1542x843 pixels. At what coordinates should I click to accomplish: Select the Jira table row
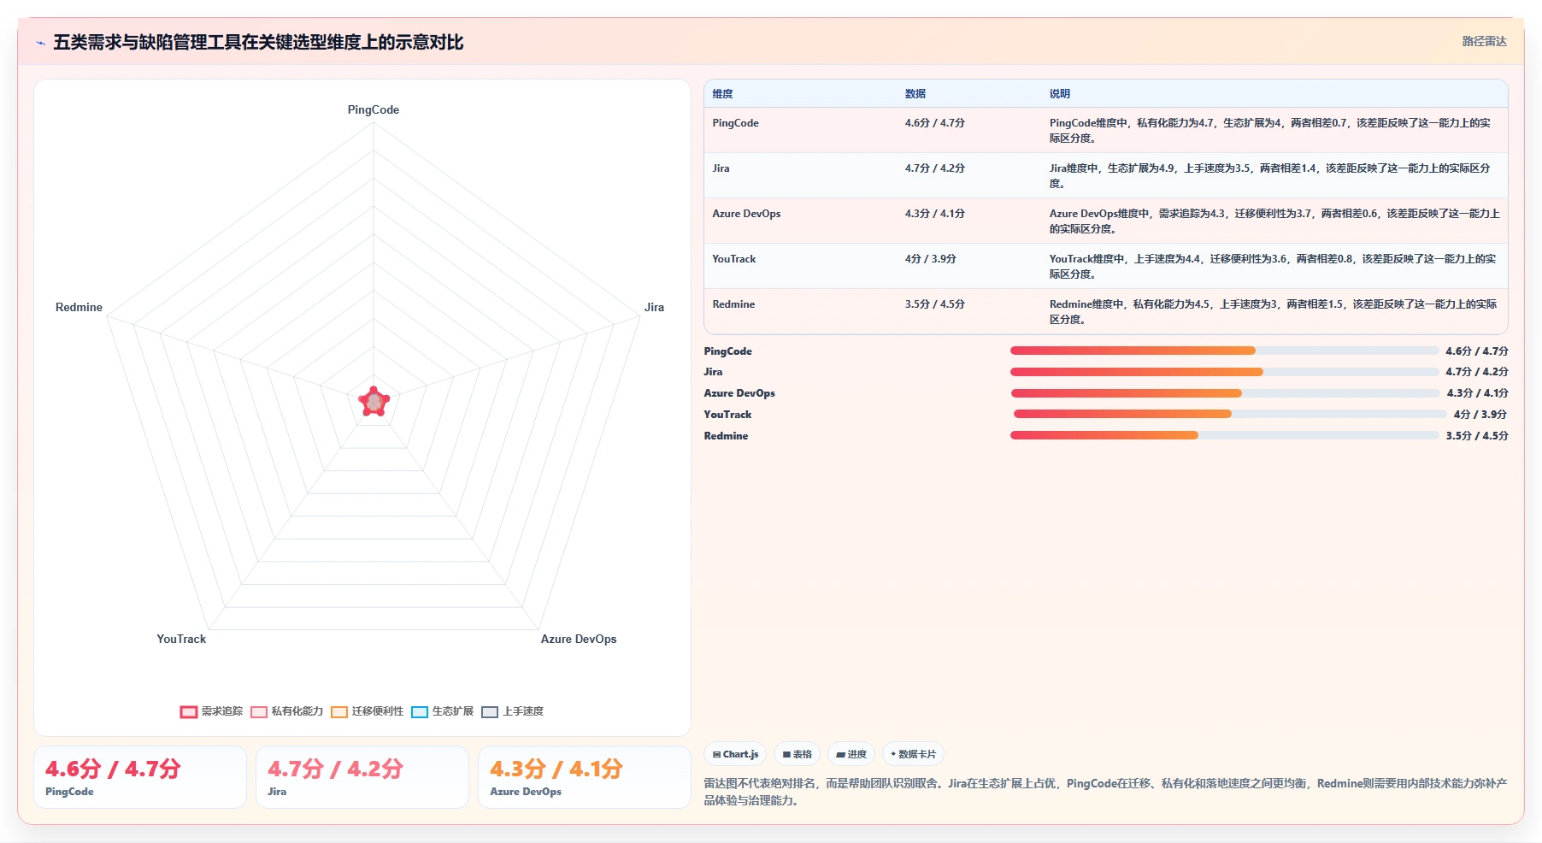point(1105,175)
